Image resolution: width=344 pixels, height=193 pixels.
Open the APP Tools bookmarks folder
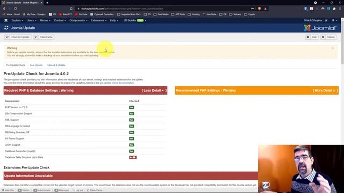click(x=178, y=14)
